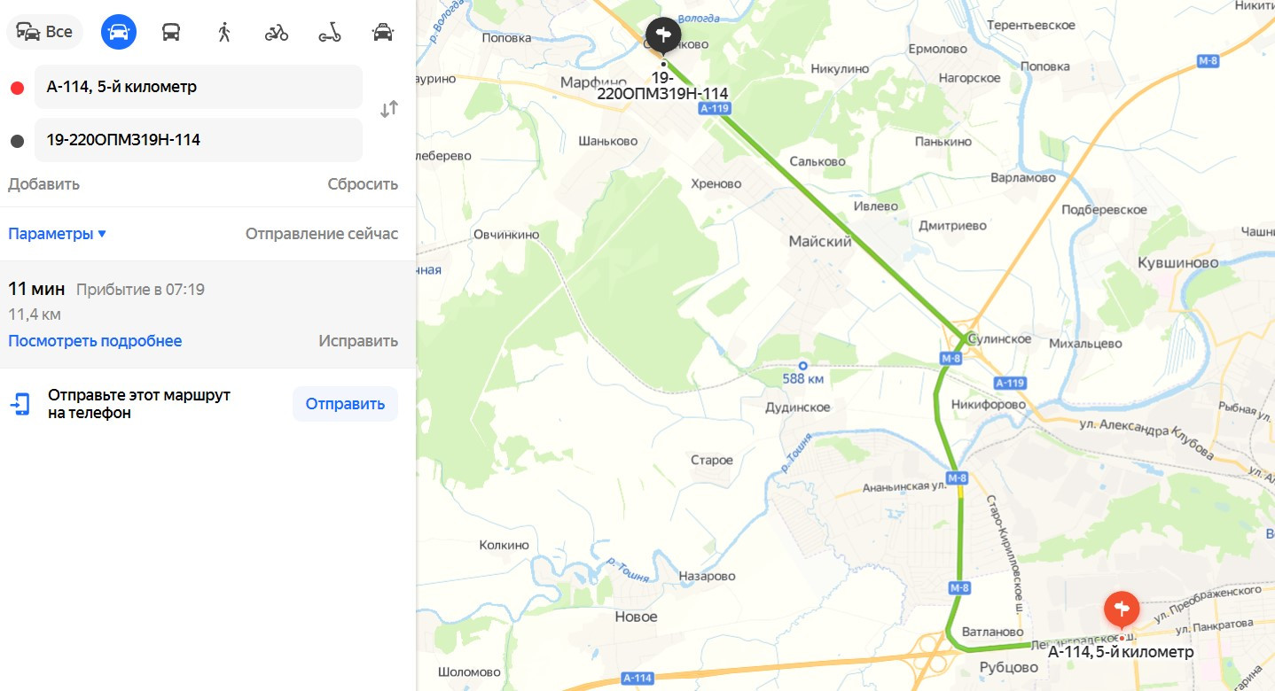The width and height of the screenshot is (1275, 691).
Task: Expand the Параметры dropdown
Action: pos(57,234)
